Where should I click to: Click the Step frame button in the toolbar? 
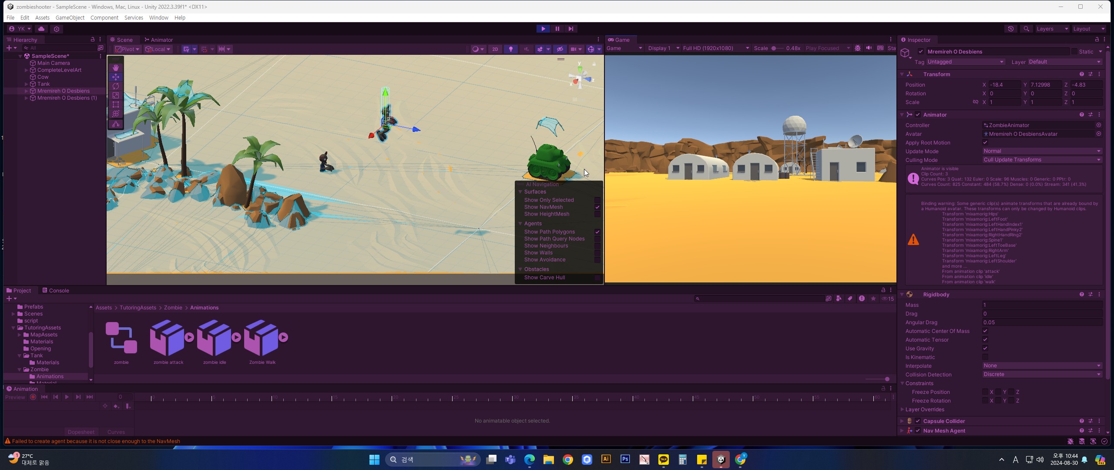571,29
